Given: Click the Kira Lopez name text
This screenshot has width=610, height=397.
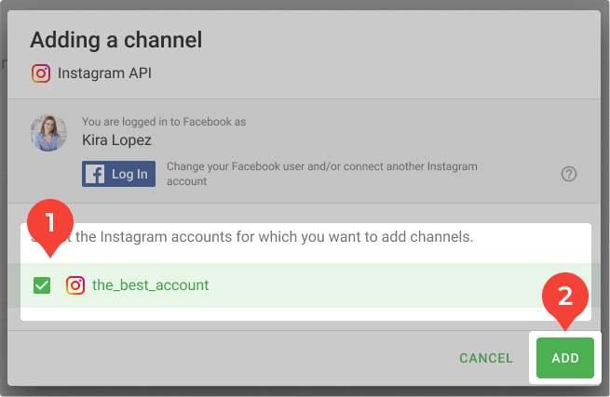Looking at the screenshot, I should tap(116, 140).
